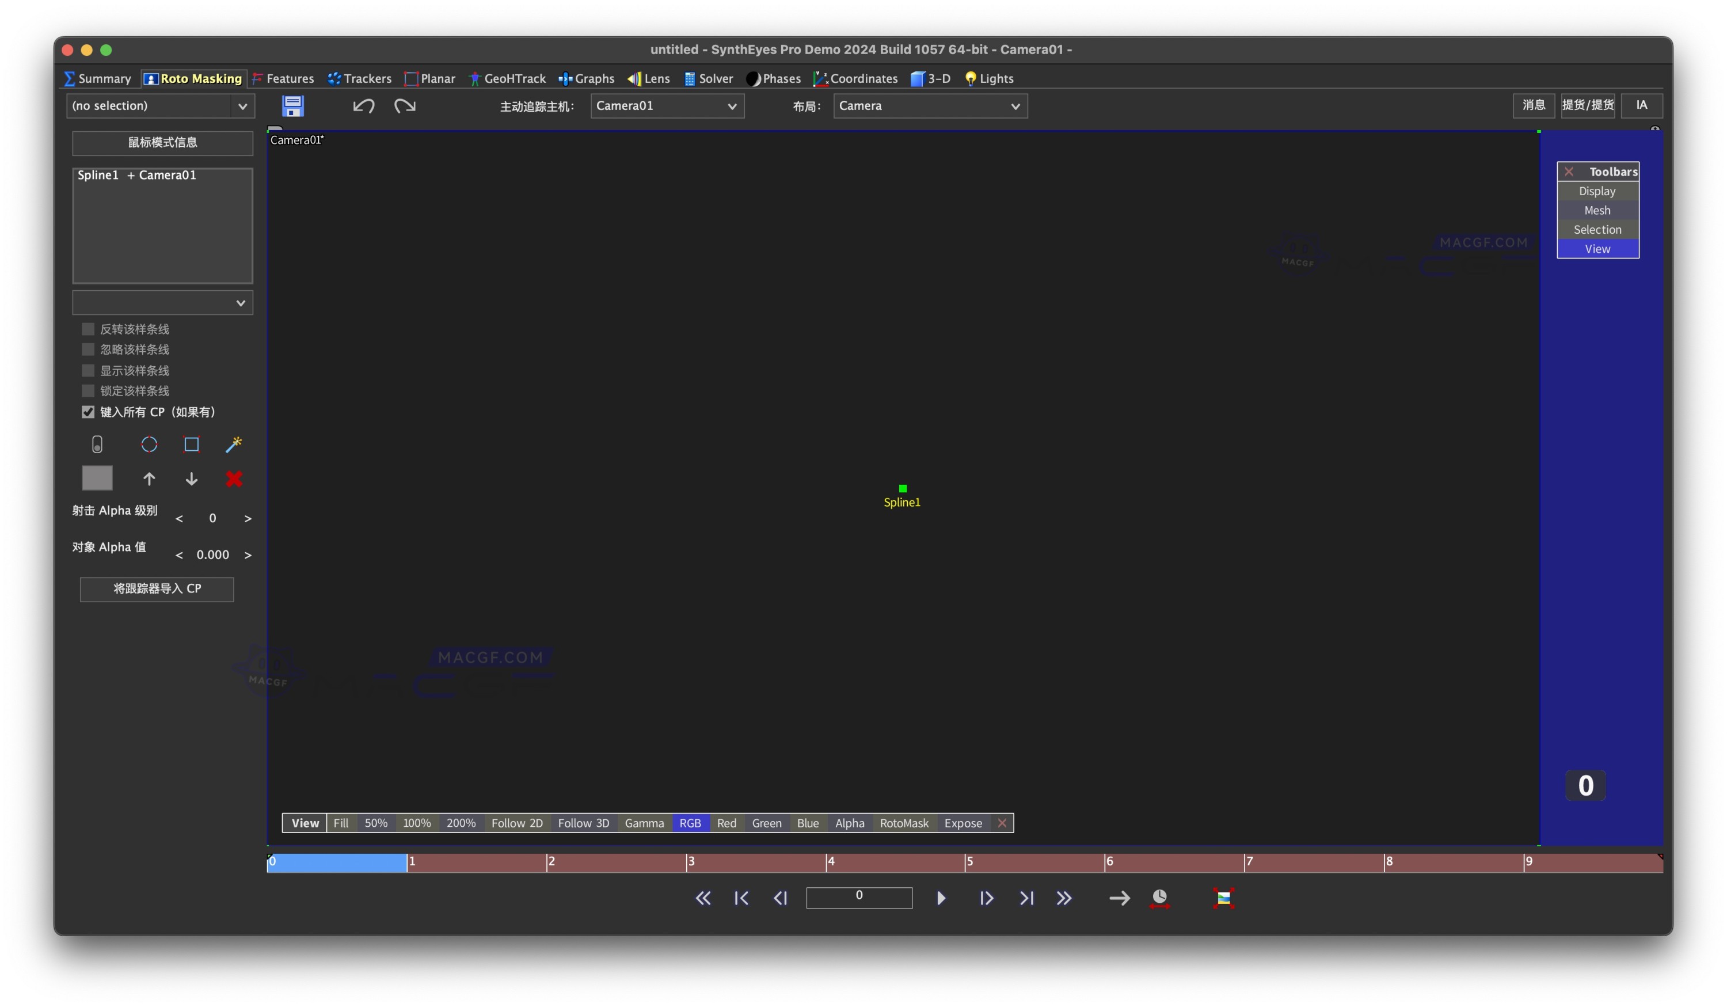The image size is (1727, 1007).
Task: Click the undo arrow icon
Action: point(364,105)
